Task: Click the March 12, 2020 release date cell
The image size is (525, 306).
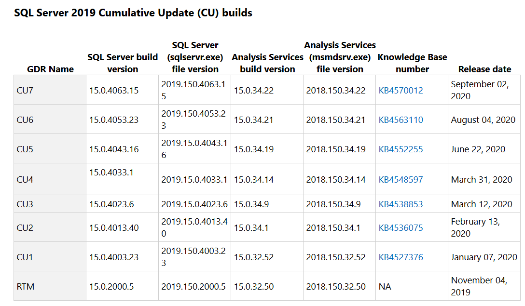Action: tap(482, 204)
